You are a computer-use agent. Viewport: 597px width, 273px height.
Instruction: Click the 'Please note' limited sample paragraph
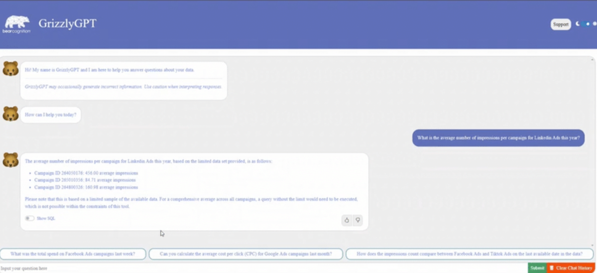point(191,203)
